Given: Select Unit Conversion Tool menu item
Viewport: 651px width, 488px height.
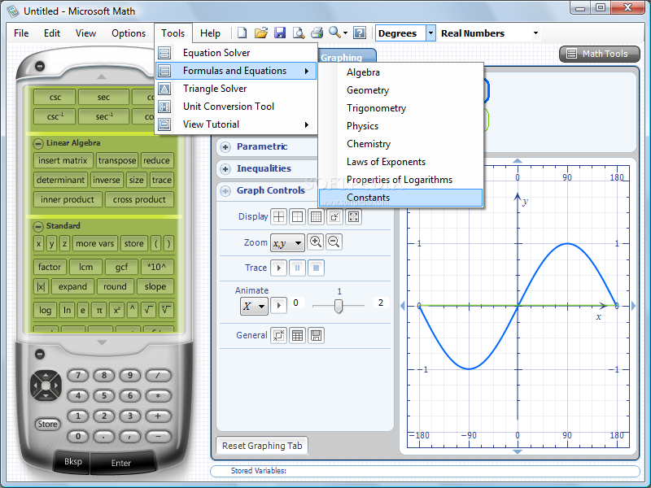Looking at the screenshot, I should 236,107.
